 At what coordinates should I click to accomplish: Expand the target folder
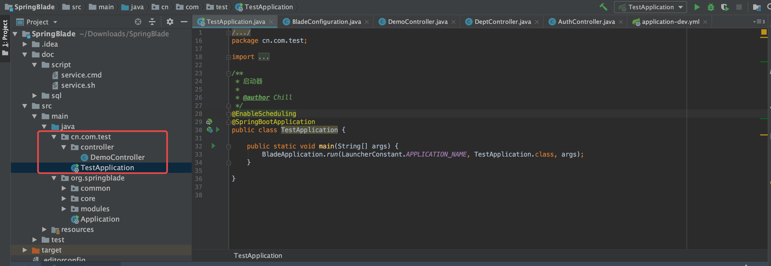25,250
